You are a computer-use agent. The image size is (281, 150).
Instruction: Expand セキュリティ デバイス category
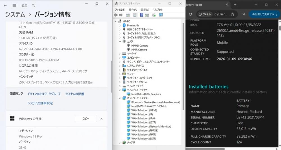coord(120,70)
